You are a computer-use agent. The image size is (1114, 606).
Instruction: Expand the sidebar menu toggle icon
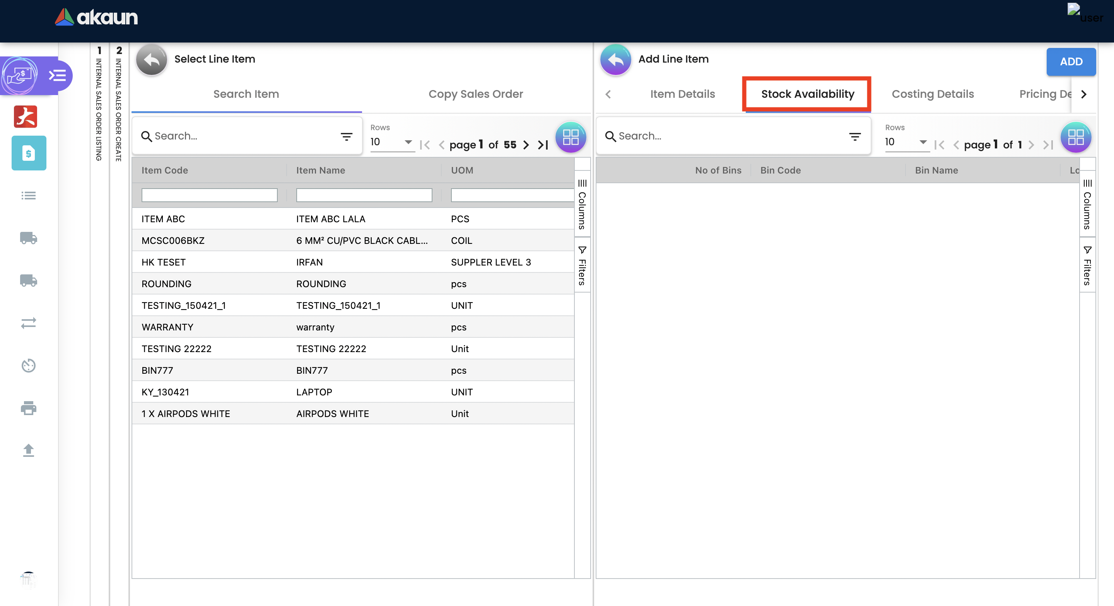[58, 76]
